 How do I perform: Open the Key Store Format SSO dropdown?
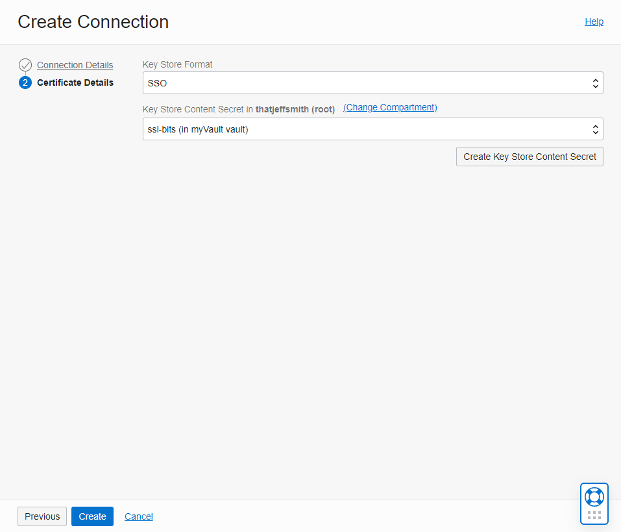[x=372, y=83]
